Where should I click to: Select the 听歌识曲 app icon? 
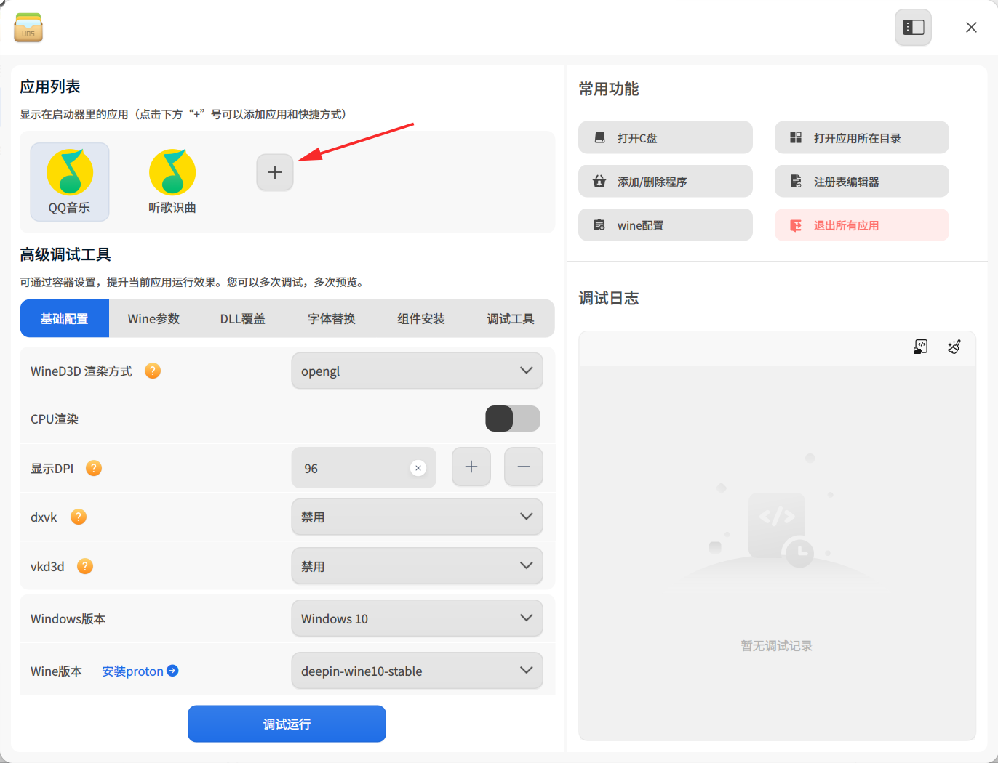click(172, 181)
